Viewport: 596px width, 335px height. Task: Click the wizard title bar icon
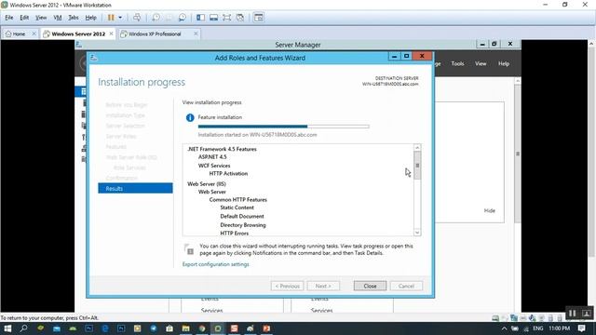[x=93, y=58]
